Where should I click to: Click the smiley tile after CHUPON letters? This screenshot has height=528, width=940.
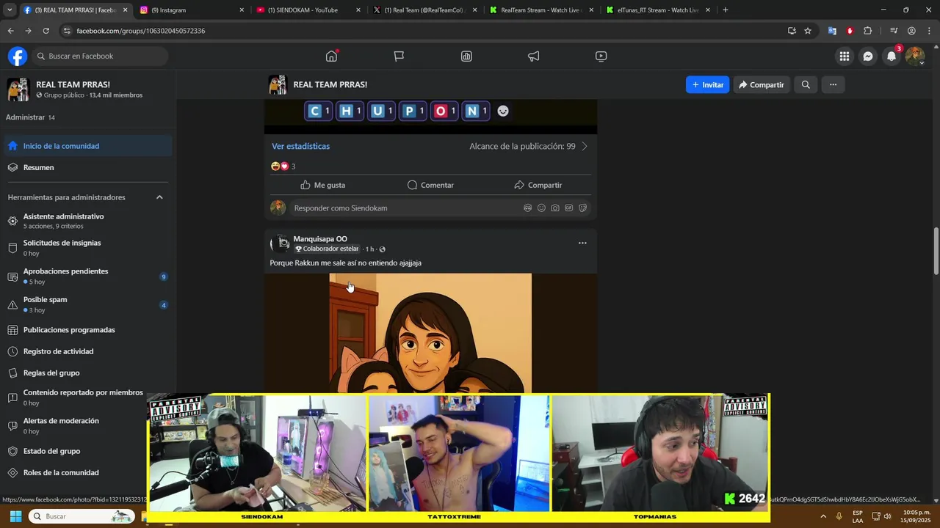coord(503,111)
